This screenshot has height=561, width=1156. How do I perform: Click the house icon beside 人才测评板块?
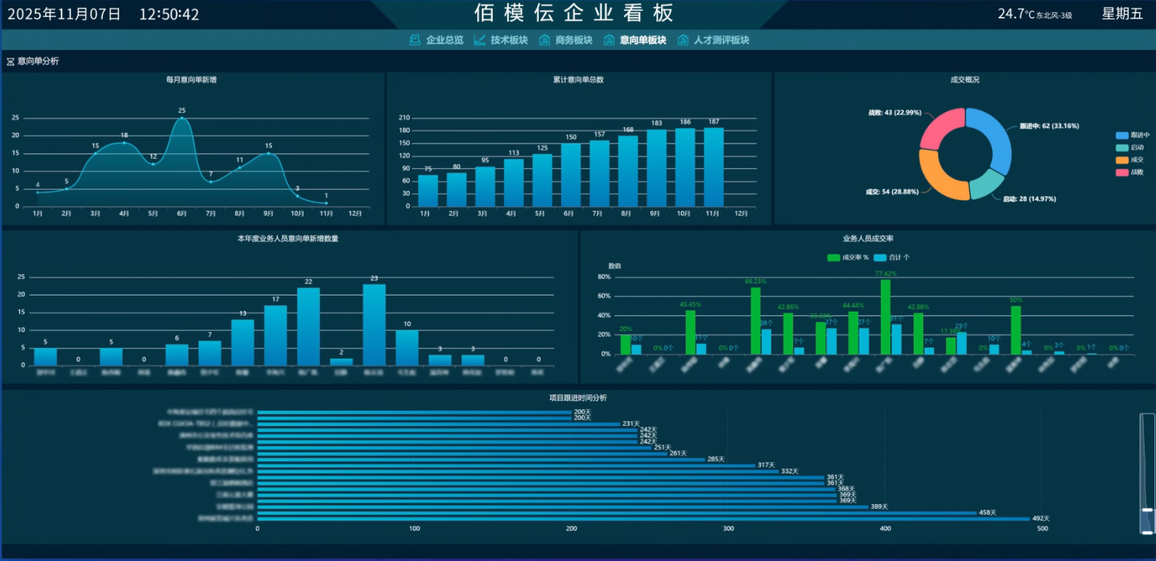pos(683,40)
